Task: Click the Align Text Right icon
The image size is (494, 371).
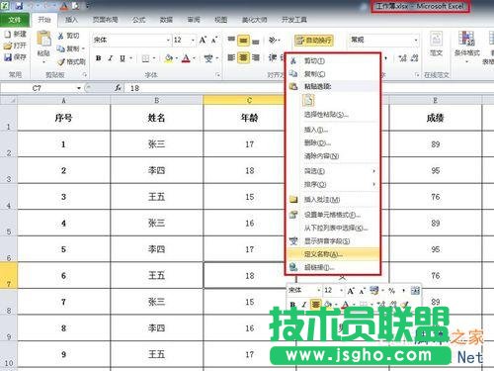Action: click(x=256, y=57)
